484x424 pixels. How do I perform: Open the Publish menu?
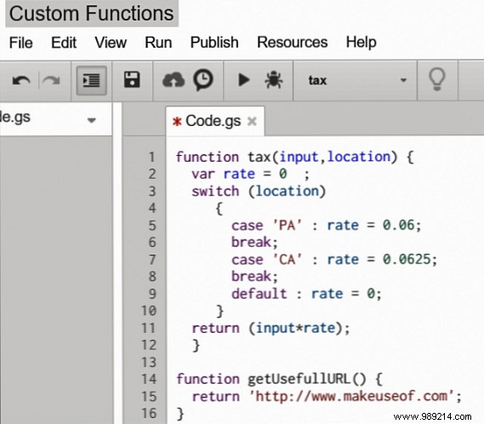tap(214, 43)
